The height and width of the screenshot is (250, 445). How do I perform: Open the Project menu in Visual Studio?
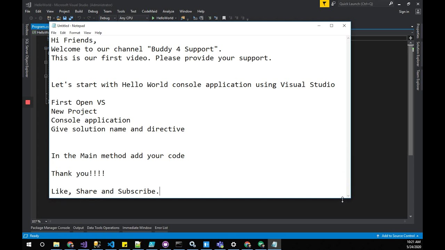[64, 11]
